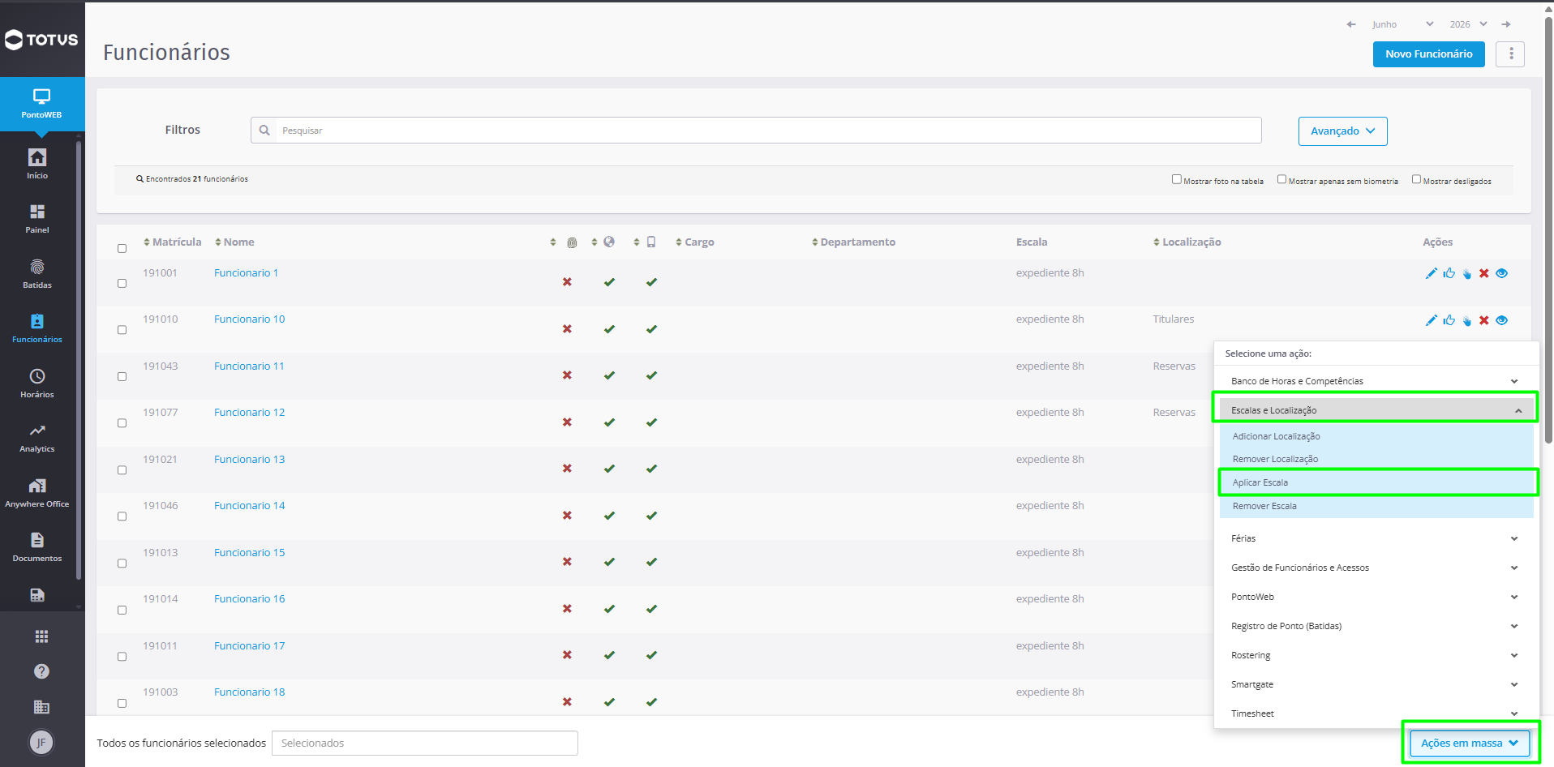The width and height of the screenshot is (1554, 767).
Task: Open Anywhere Office in sidebar
Action: pos(37,493)
